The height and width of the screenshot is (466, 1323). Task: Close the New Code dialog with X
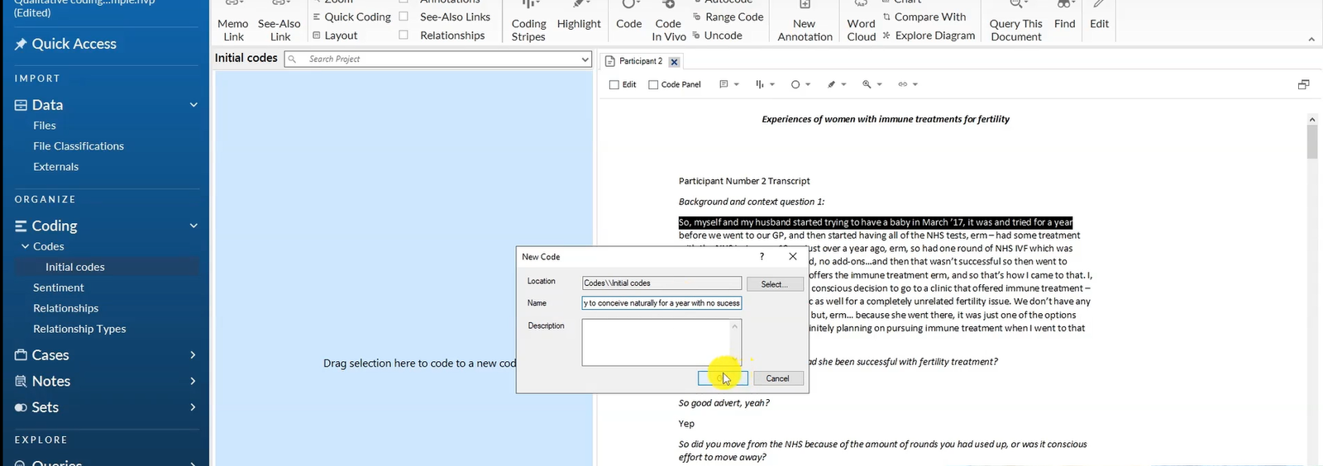point(793,257)
